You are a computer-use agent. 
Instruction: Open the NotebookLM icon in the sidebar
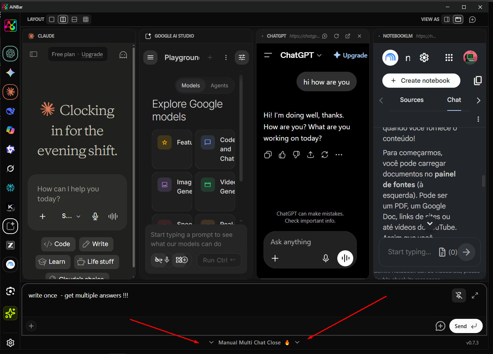pos(11,265)
